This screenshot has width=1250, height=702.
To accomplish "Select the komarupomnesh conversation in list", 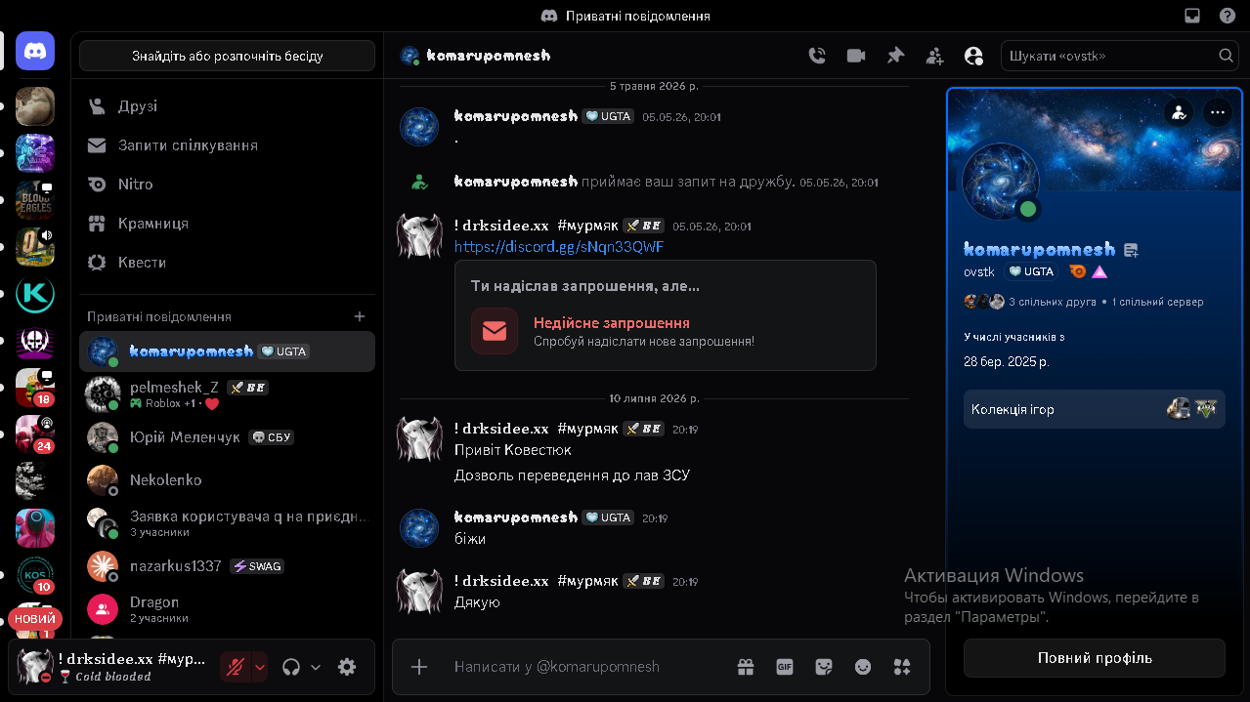I will [x=227, y=351].
